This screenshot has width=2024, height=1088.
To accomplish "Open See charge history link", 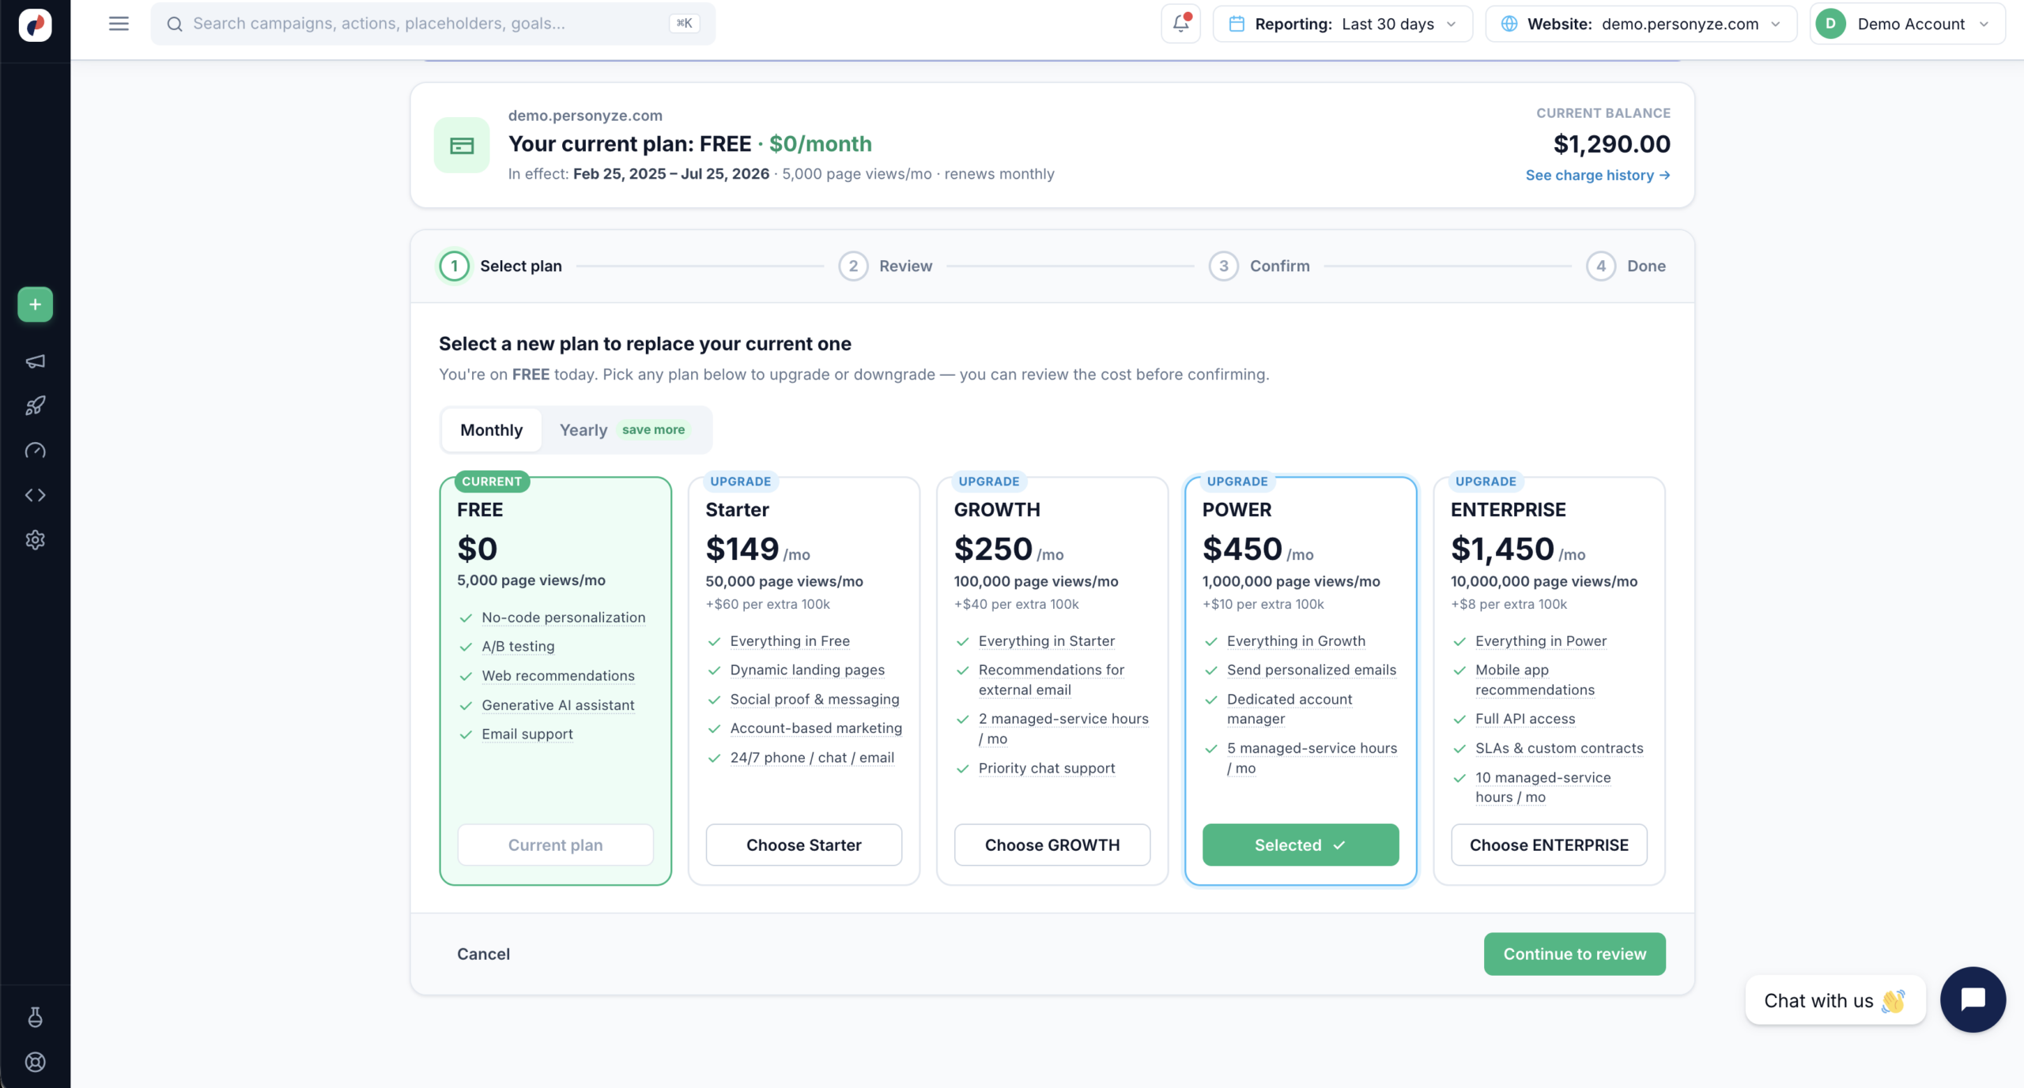I will [x=1598, y=176].
